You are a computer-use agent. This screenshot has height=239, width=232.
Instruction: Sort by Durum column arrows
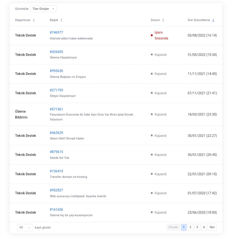(x=163, y=20)
